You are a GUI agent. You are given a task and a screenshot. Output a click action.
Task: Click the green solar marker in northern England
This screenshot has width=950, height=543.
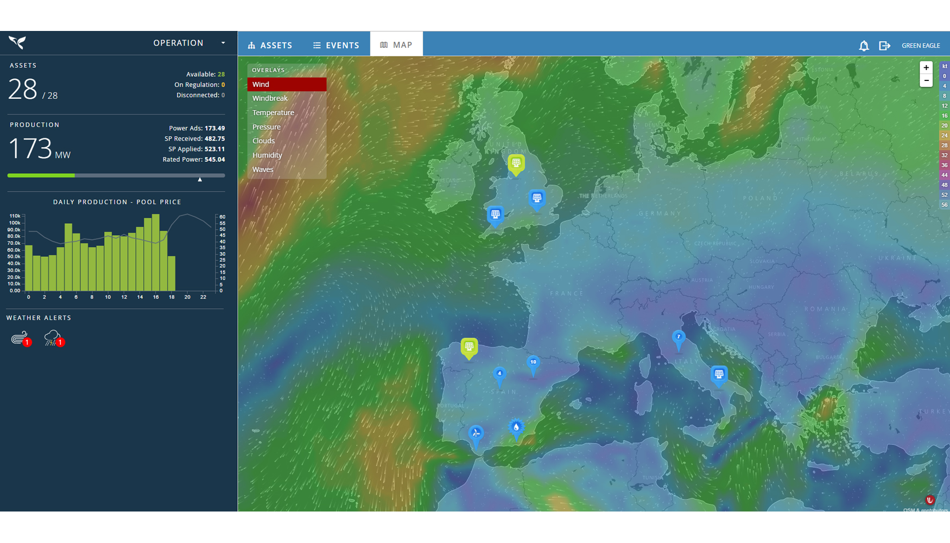coord(516,163)
